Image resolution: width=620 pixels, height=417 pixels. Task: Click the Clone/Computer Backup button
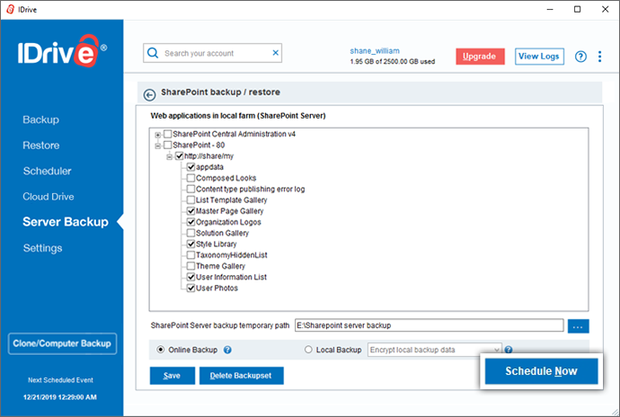pos(62,343)
